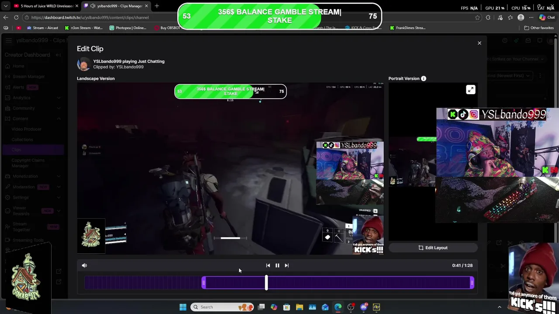559x314 pixels.
Task: Open the first bookmarks bar icon
Action: [x=6, y=28]
